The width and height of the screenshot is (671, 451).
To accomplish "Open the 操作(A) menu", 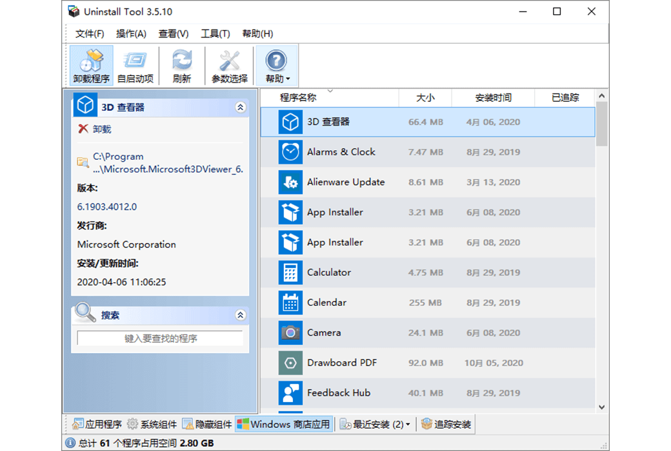I will coord(132,34).
